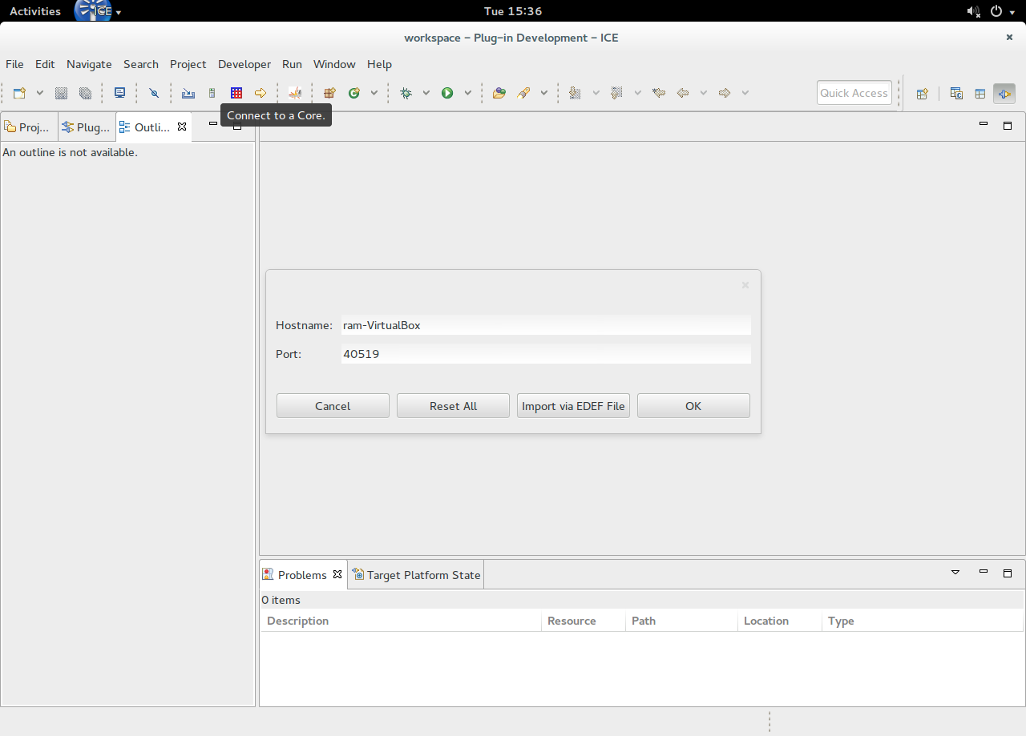The width and height of the screenshot is (1026, 736).
Task: Expand the Search flashlight dropdown arrow
Action: coord(543,93)
